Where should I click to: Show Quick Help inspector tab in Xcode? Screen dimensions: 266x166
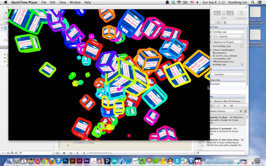coord(225,23)
